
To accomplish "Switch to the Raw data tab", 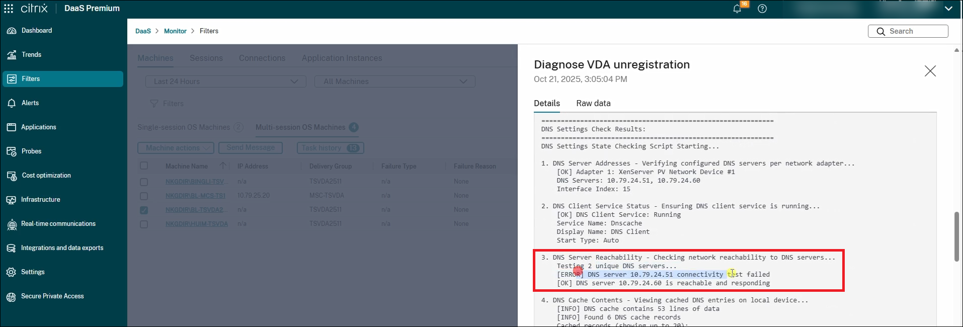I will [x=593, y=103].
